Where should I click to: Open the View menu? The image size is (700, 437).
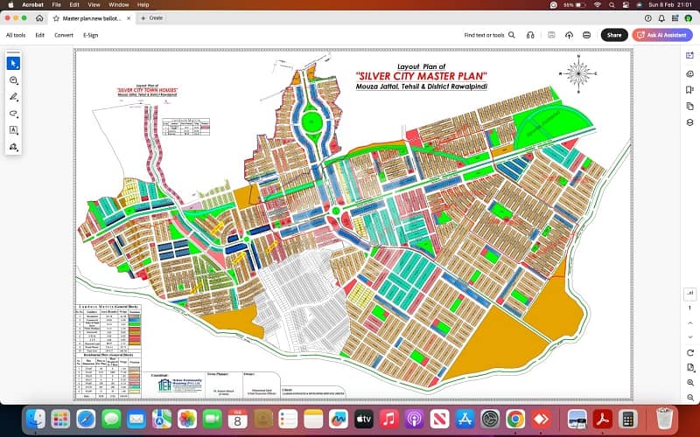pyautogui.click(x=94, y=5)
